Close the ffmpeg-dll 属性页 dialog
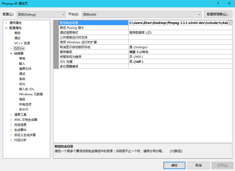Viewport: 235px width, 171px height. (x=229, y=3)
